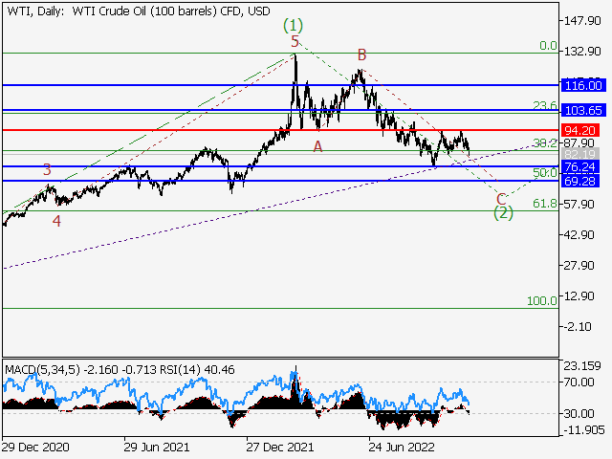Image resolution: width=612 pixels, height=459 pixels.
Task: Select the 76.24 blue price label
Action: 580,167
